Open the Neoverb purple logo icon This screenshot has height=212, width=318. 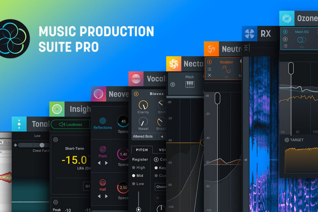(x=98, y=94)
